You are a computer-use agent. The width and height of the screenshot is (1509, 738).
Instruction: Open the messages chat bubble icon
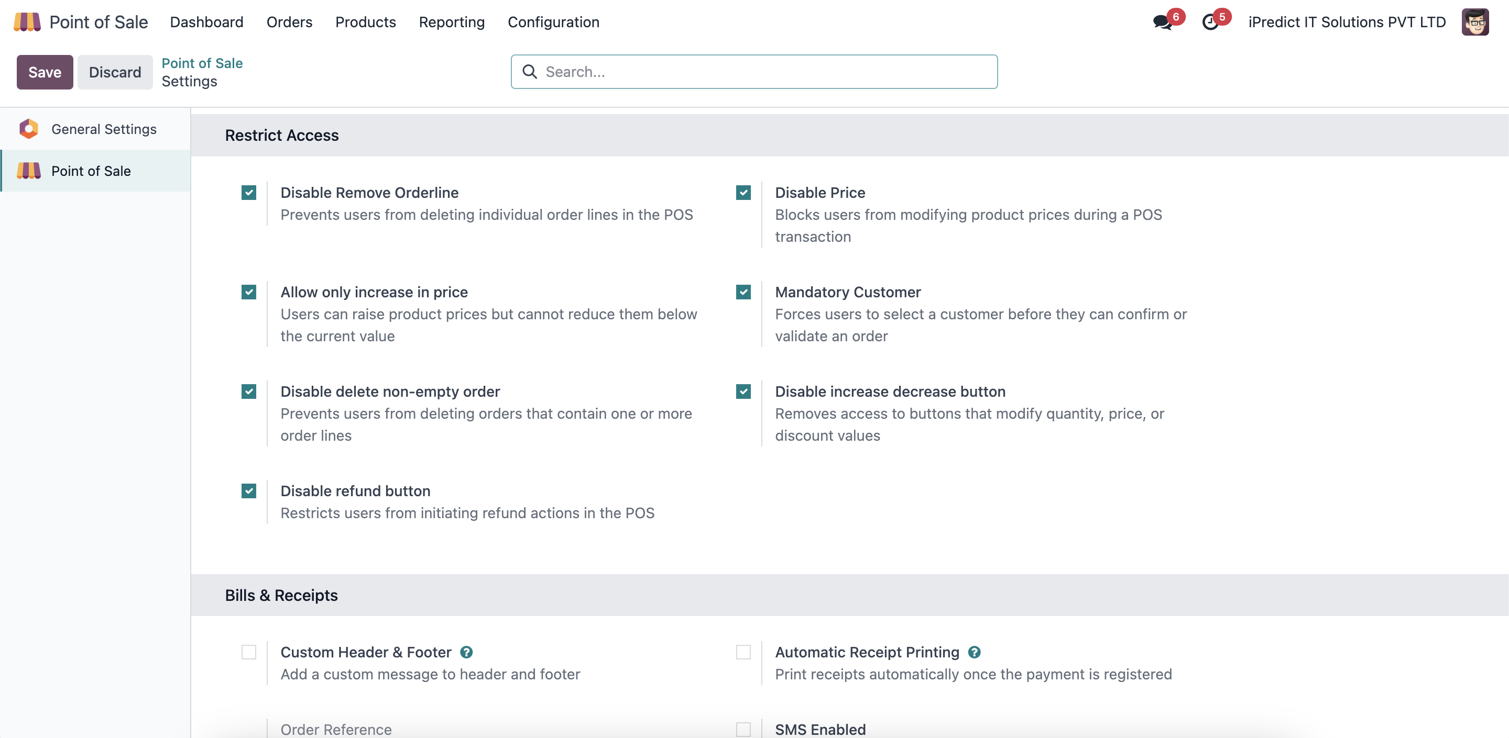tap(1162, 23)
